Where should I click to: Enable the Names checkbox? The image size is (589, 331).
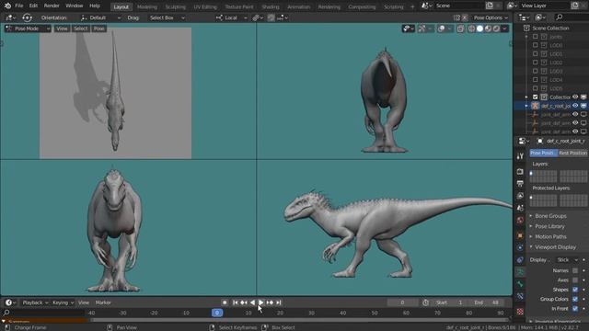(x=575, y=270)
